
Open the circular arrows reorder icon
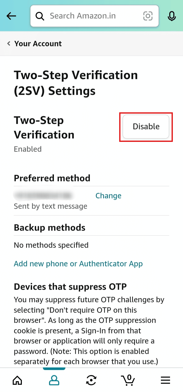(x=91, y=381)
